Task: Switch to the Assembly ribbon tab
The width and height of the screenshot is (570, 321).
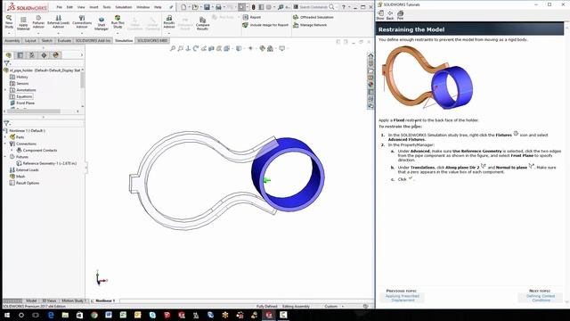Action: [x=12, y=40]
